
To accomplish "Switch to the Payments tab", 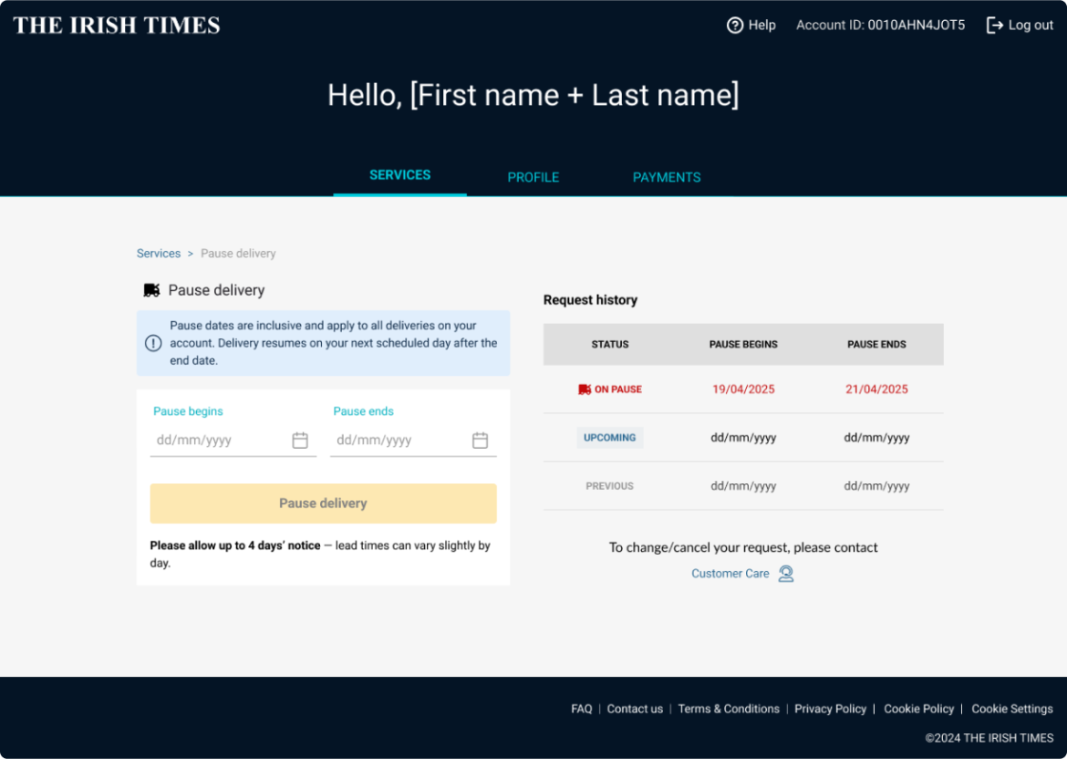I will pyautogui.click(x=667, y=177).
